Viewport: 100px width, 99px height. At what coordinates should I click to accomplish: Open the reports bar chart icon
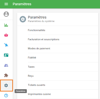tap(6, 25)
